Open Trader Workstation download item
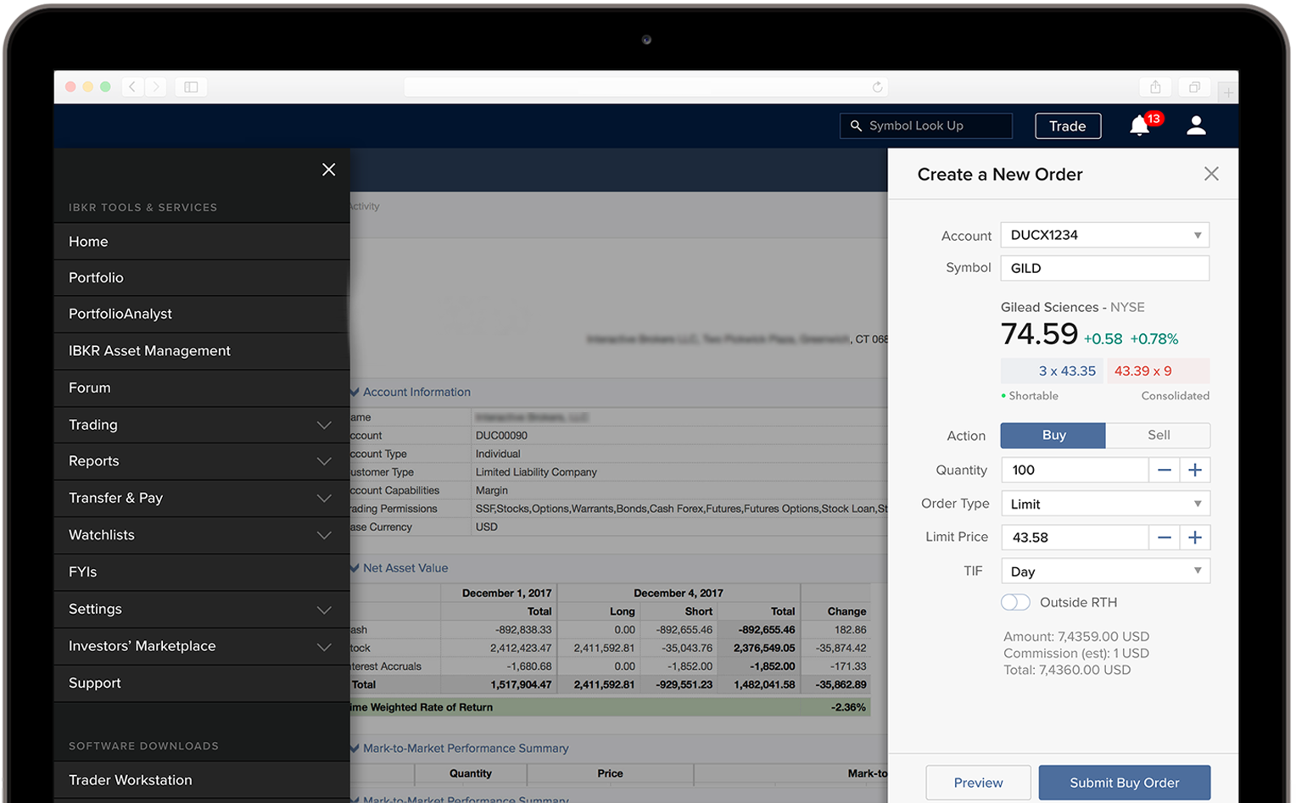 (202, 780)
